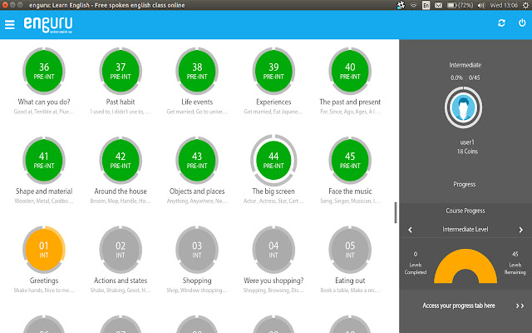Open lesson 38 Life events circle
532x333 pixels.
pos(197,71)
